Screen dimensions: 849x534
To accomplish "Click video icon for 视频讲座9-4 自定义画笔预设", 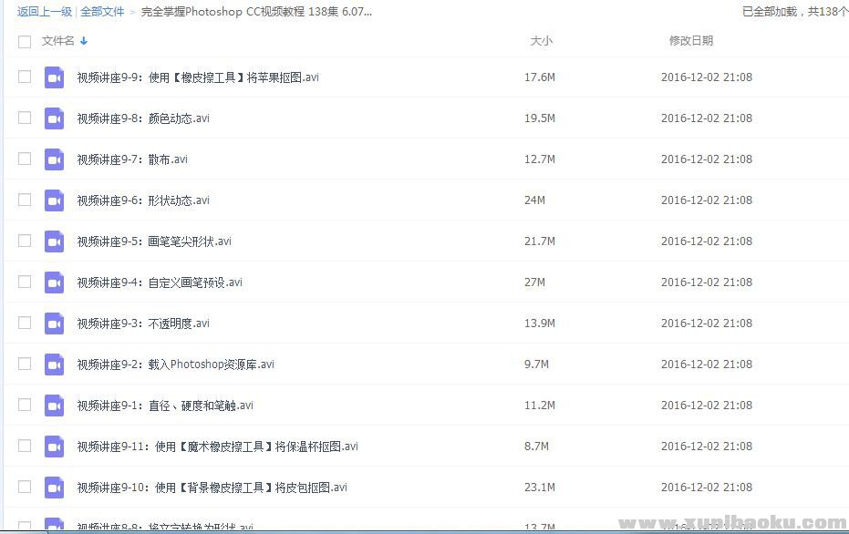I will click(x=54, y=282).
